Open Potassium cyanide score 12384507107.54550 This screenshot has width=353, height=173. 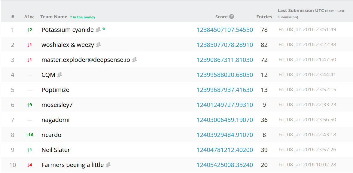[224, 30]
